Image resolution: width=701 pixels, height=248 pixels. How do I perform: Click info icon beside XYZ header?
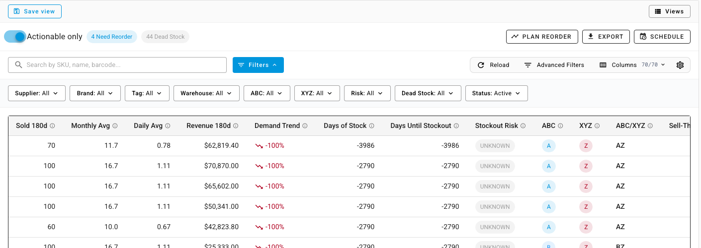point(597,126)
